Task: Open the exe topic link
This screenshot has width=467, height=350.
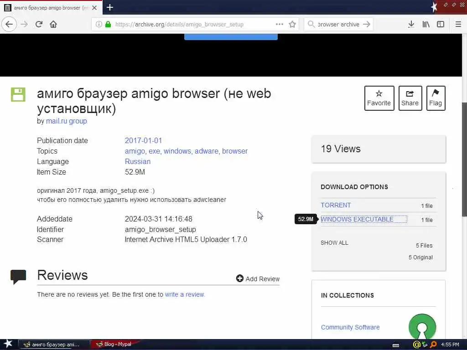Action: [x=155, y=151]
